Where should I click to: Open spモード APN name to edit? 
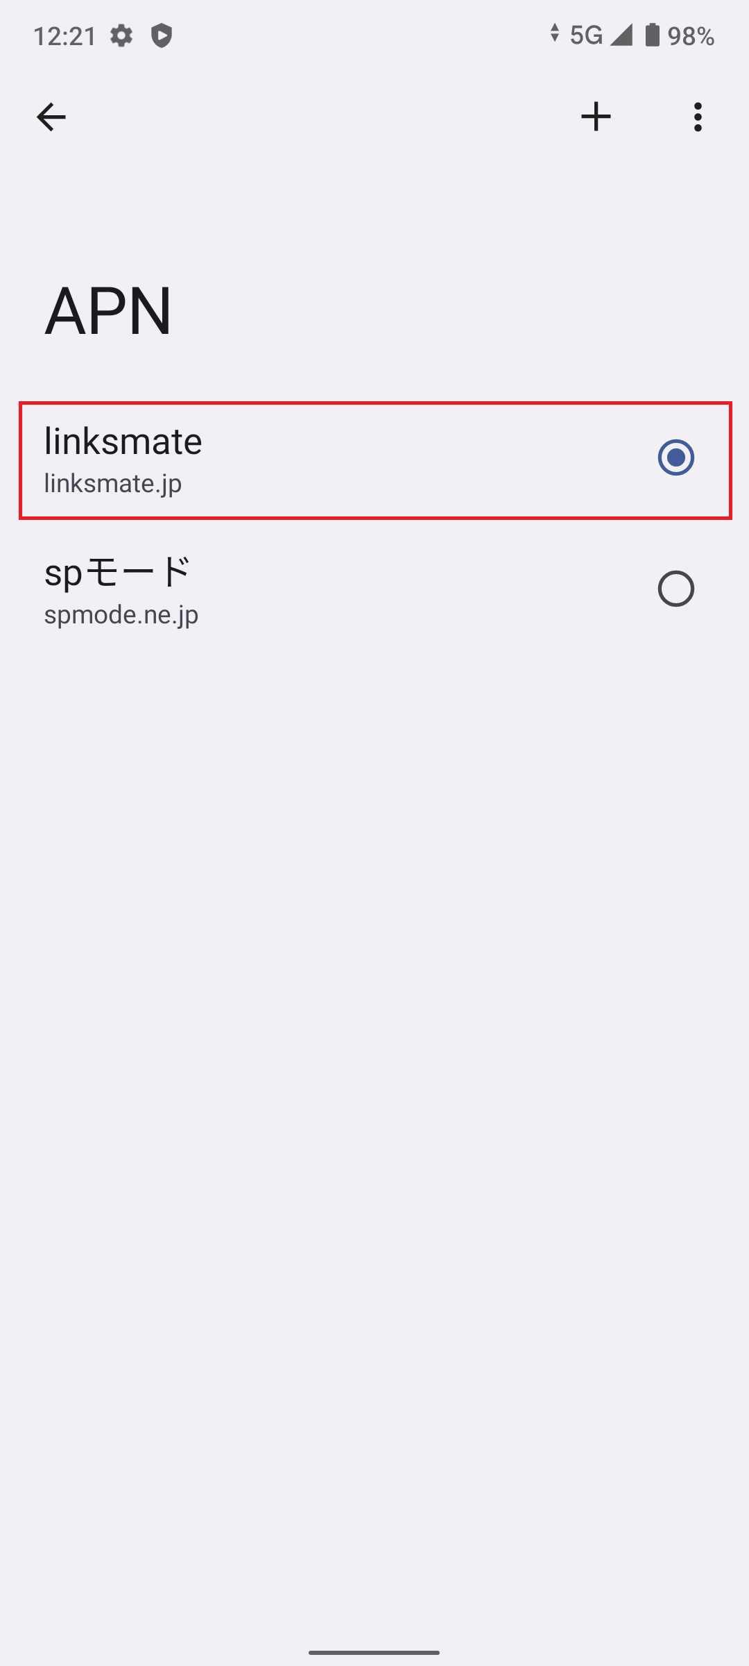click(x=117, y=572)
